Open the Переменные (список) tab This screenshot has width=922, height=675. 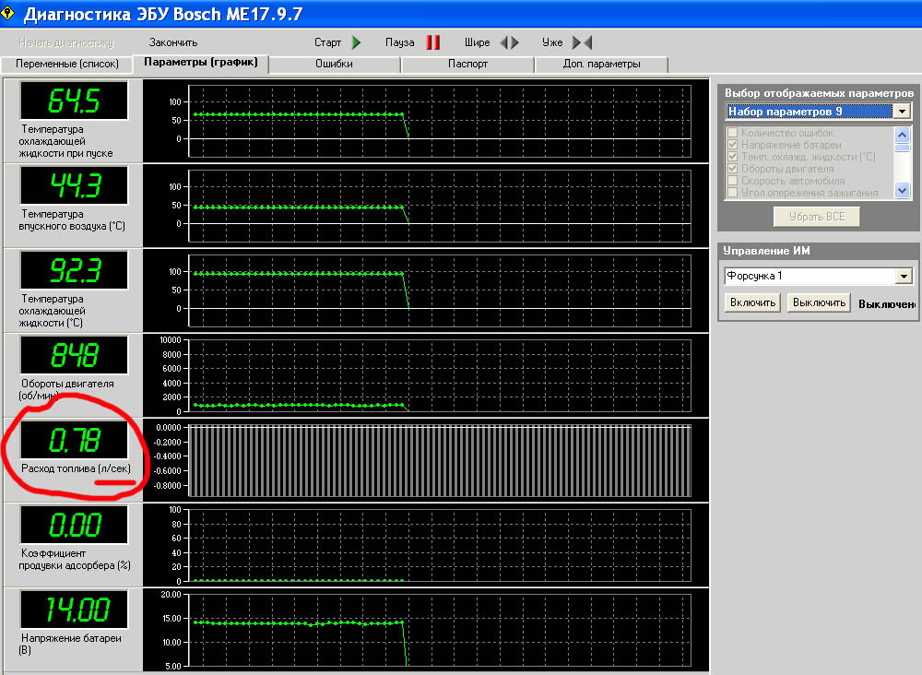(x=67, y=64)
